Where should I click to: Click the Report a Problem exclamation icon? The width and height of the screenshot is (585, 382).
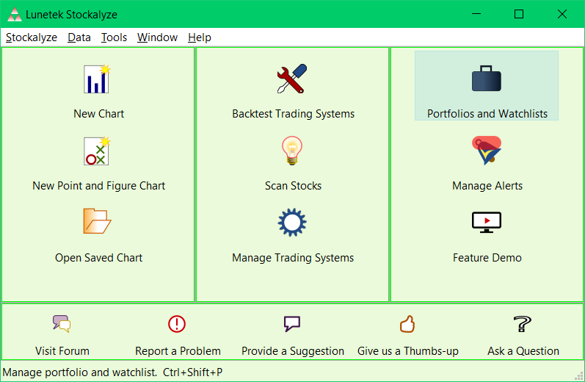tap(177, 324)
